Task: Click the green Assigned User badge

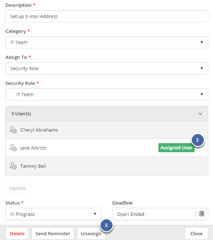Action: pyautogui.click(x=176, y=147)
